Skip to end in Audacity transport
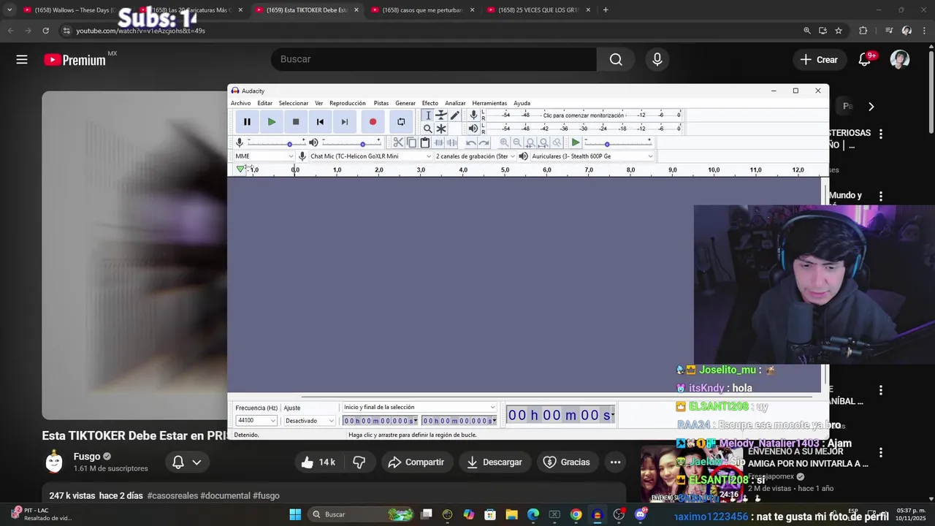Image resolution: width=935 pixels, height=526 pixels. (x=345, y=122)
